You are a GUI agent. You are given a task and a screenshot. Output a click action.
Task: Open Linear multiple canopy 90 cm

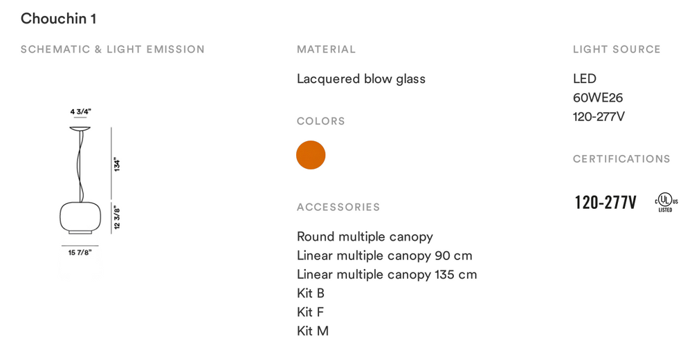point(384,255)
